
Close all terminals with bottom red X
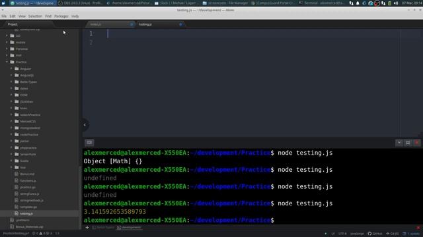(x=418, y=228)
